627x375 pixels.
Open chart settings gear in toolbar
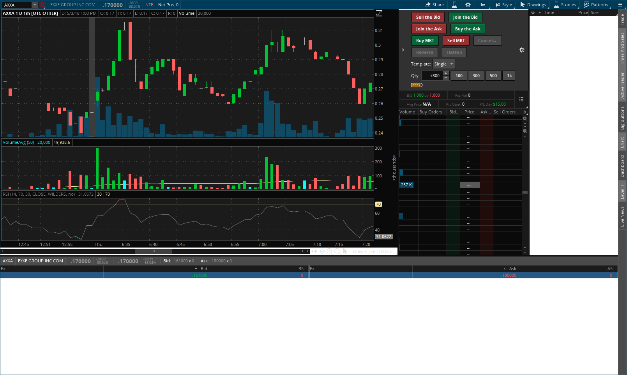coord(468,5)
